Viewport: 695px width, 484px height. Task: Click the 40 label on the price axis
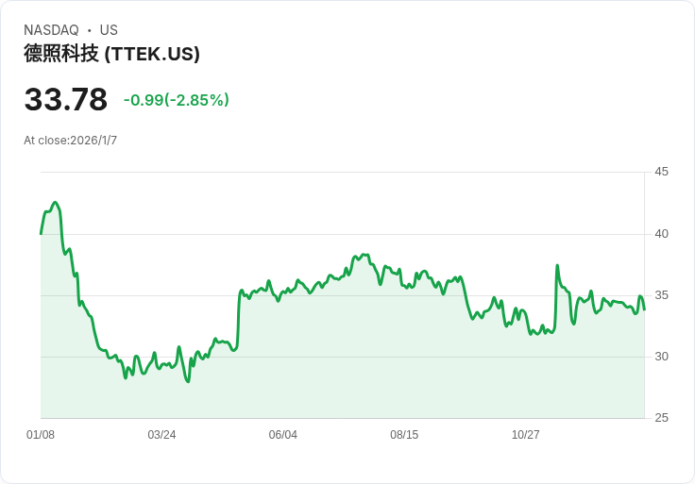[661, 234]
